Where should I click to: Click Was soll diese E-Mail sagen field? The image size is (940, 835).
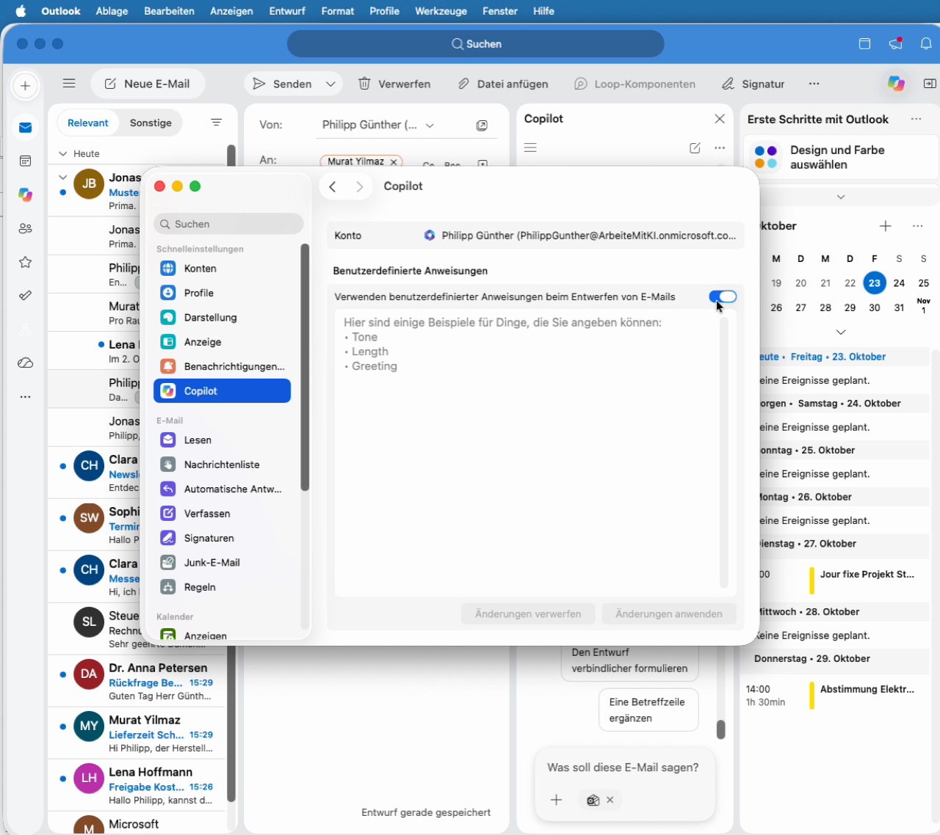click(623, 767)
